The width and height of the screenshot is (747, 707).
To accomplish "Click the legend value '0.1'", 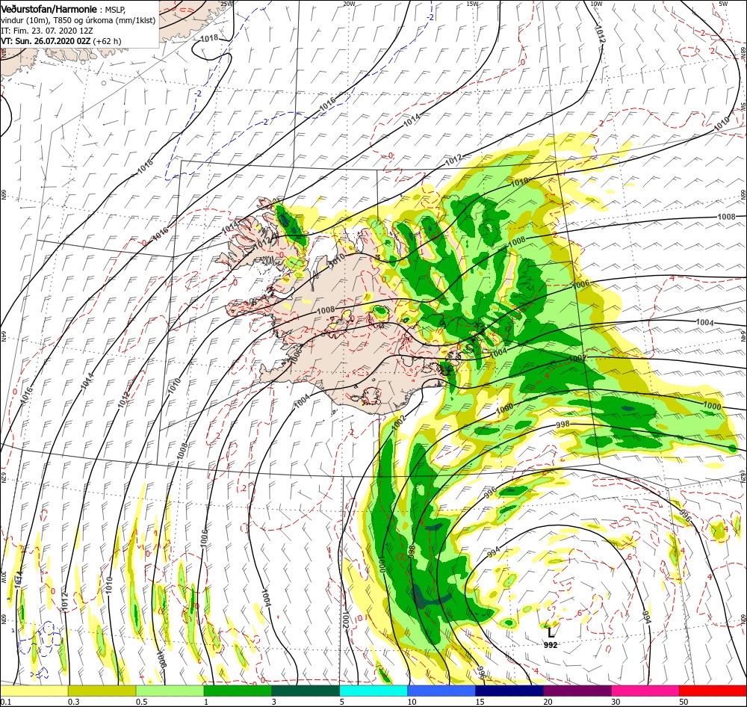I will (x=5, y=702).
